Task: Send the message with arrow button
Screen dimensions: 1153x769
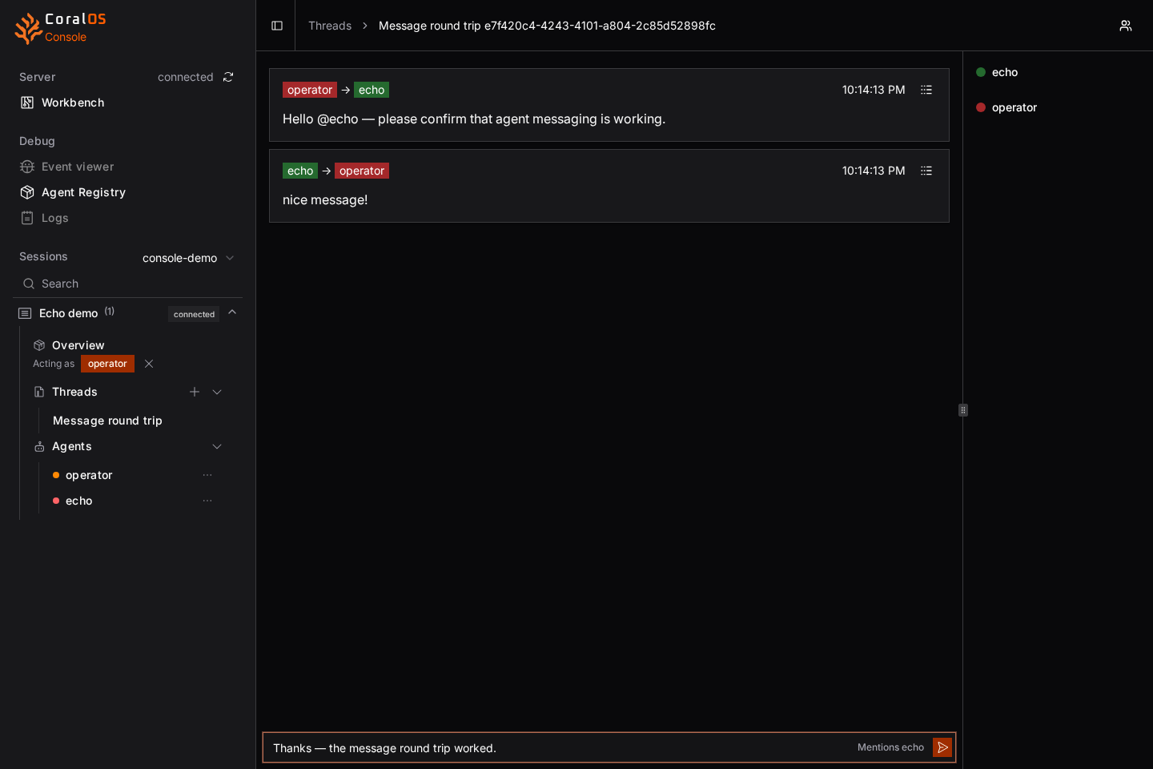Action: pos(942,747)
